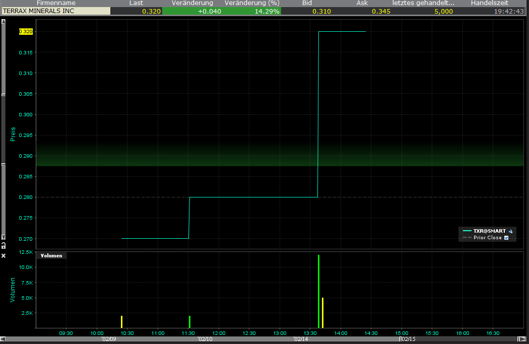529x344 pixels.
Task: Click the yellow 0.320 price label on axis
Action: click(x=26, y=32)
